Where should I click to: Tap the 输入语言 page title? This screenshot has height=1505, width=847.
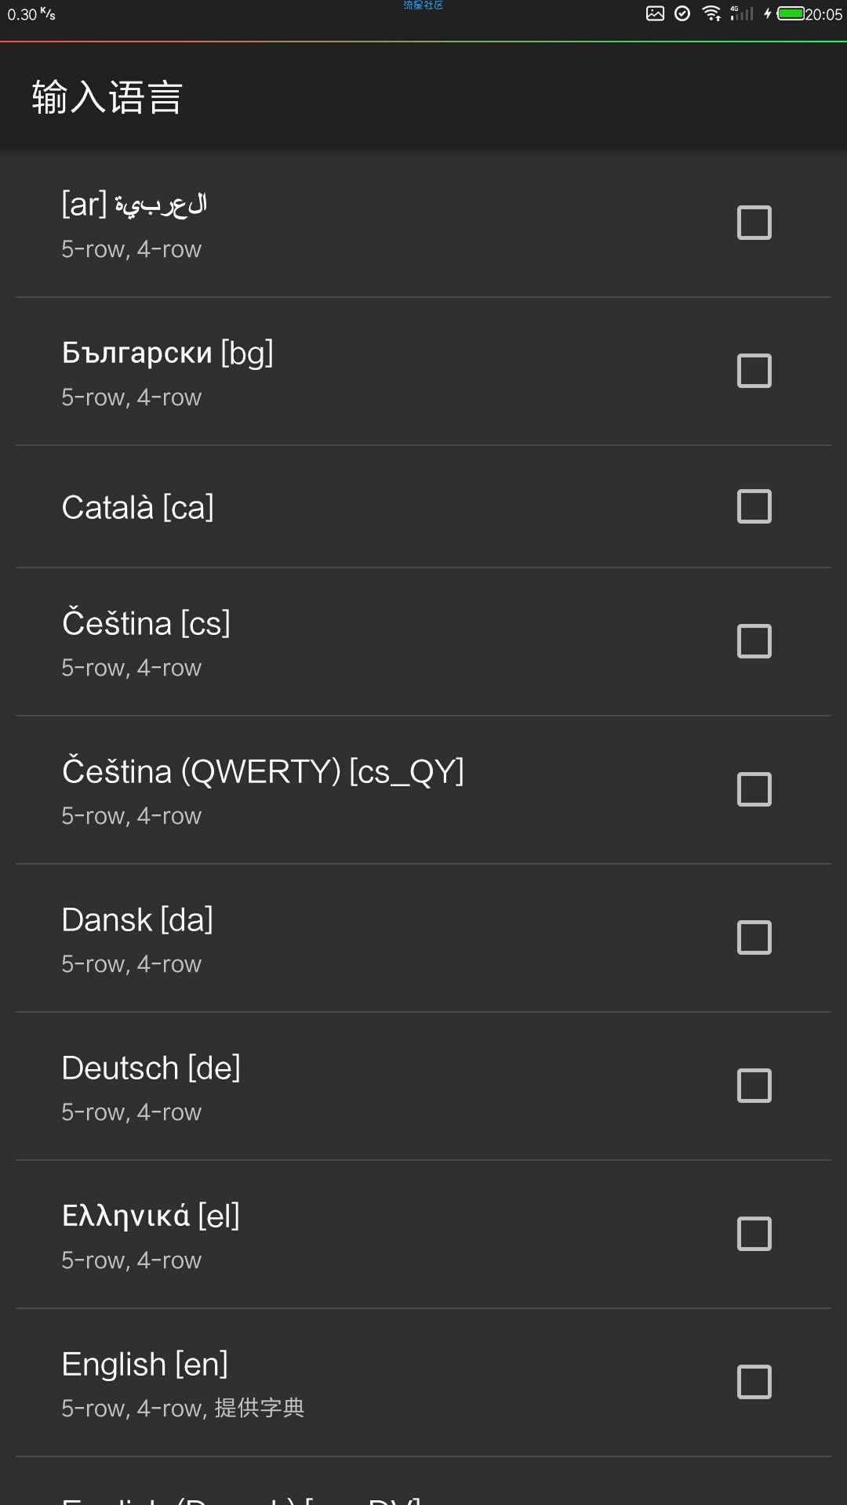coord(107,98)
